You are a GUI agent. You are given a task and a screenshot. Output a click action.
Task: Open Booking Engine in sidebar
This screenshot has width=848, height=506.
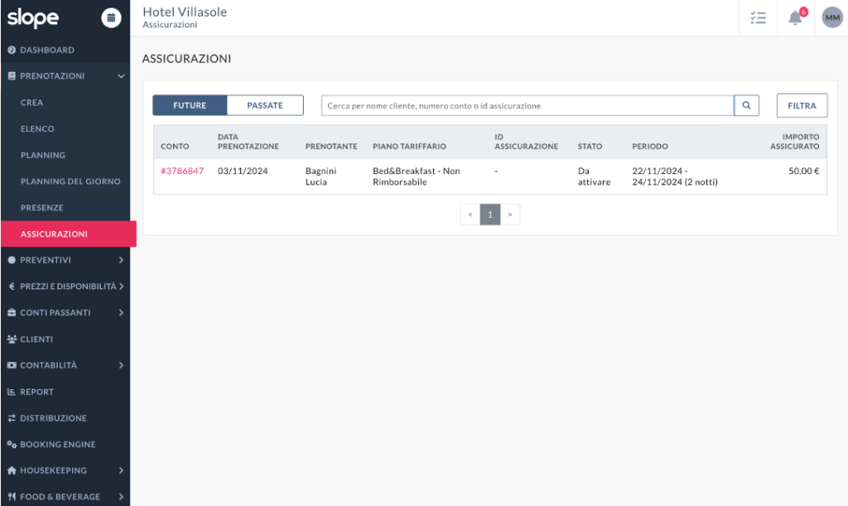pos(57,444)
